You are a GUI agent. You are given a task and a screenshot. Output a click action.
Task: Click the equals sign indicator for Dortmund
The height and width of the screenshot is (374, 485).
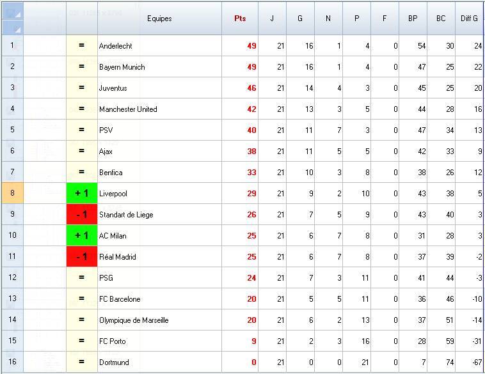click(81, 362)
